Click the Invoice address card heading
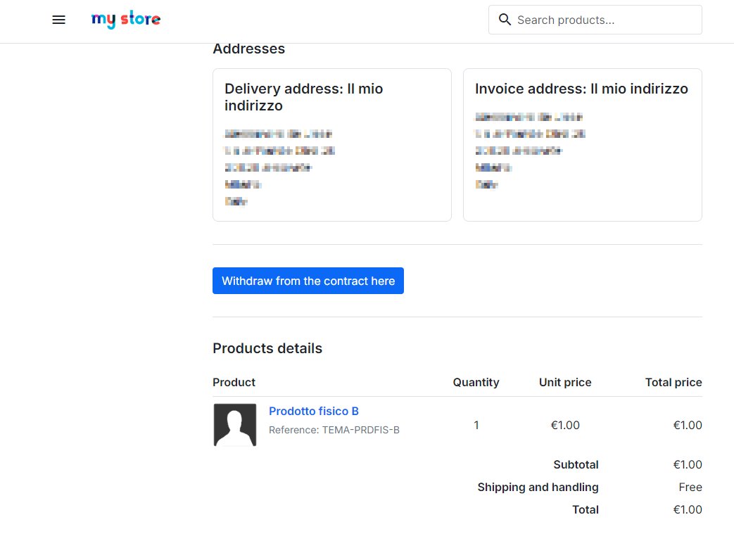This screenshot has height=541, width=734. [x=581, y=89]
